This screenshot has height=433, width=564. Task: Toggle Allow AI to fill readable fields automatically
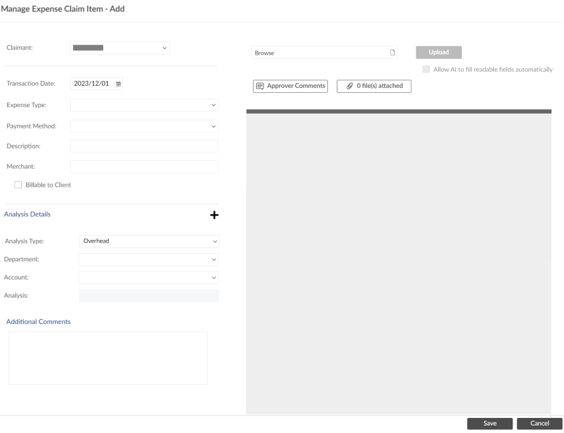pos(426,69)
